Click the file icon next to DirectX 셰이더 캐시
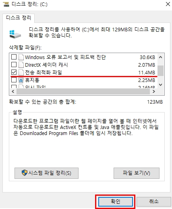 coord(21,65)
